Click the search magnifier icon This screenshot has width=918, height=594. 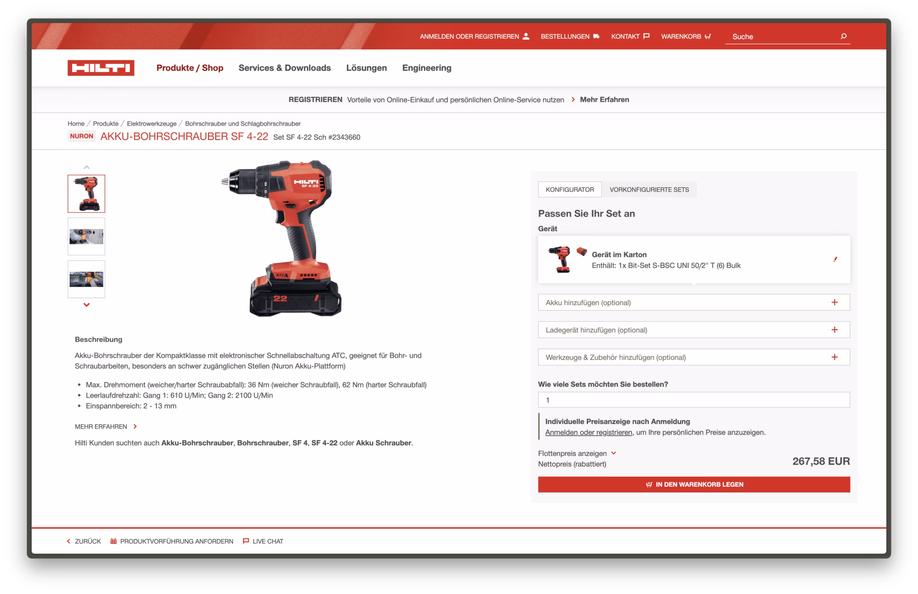844,36
